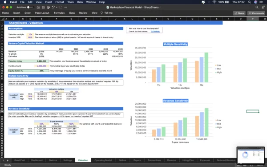This screenshot has width=267, height=167.
Task: Click the Home icon in title bar
Action: (38, 7)
